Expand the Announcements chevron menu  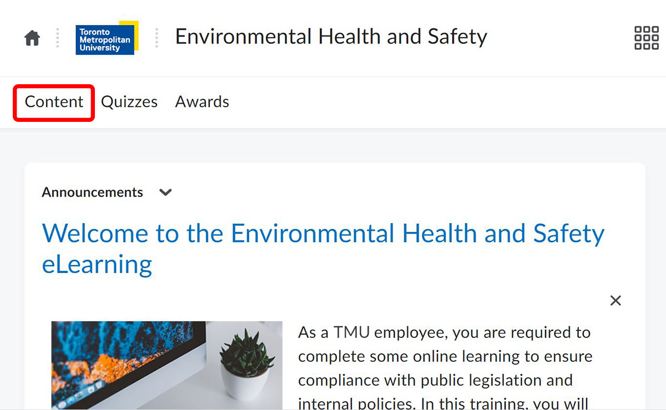pos(165,192)
